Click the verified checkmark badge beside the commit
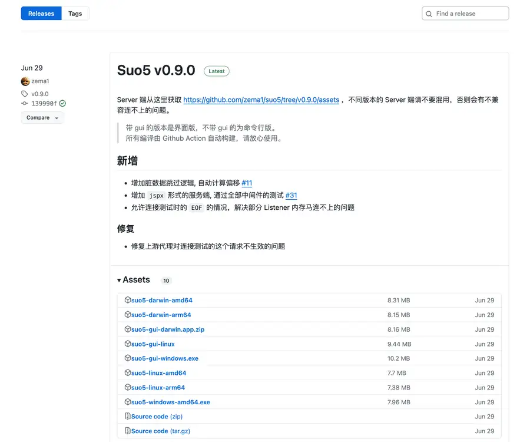The height and width of the screenshot is (442, 530). pyautogui.click(x=64, y=103)
